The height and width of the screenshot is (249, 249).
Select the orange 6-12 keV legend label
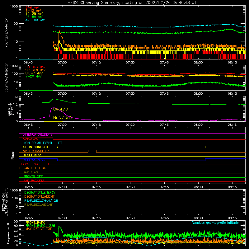point(33,11)
